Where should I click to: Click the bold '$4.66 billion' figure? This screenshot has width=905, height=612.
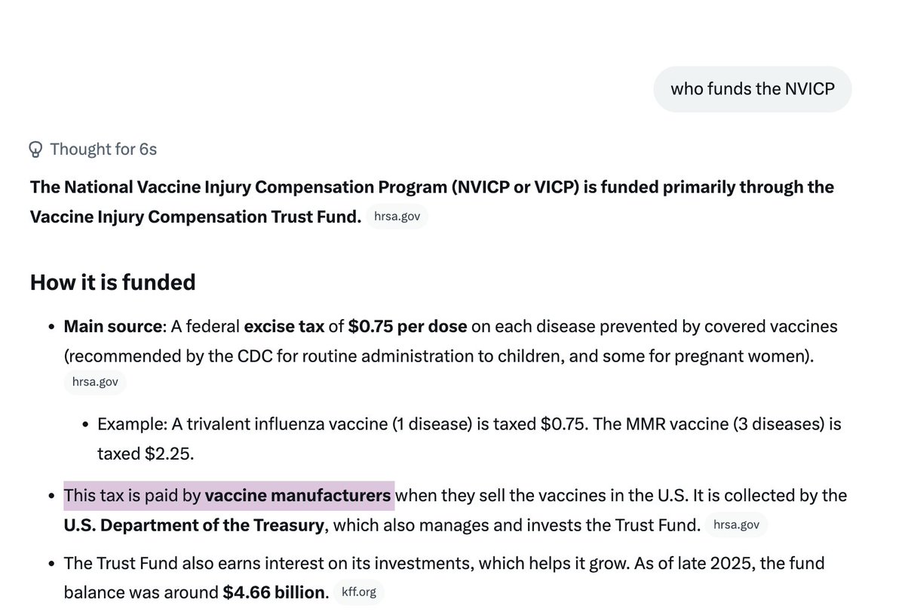(x=274, y=592)
